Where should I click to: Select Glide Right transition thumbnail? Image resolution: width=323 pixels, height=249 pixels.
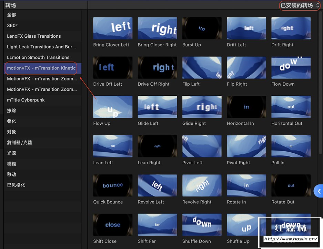tap(202, 107)
